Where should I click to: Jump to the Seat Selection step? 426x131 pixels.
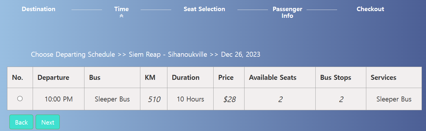204,9
